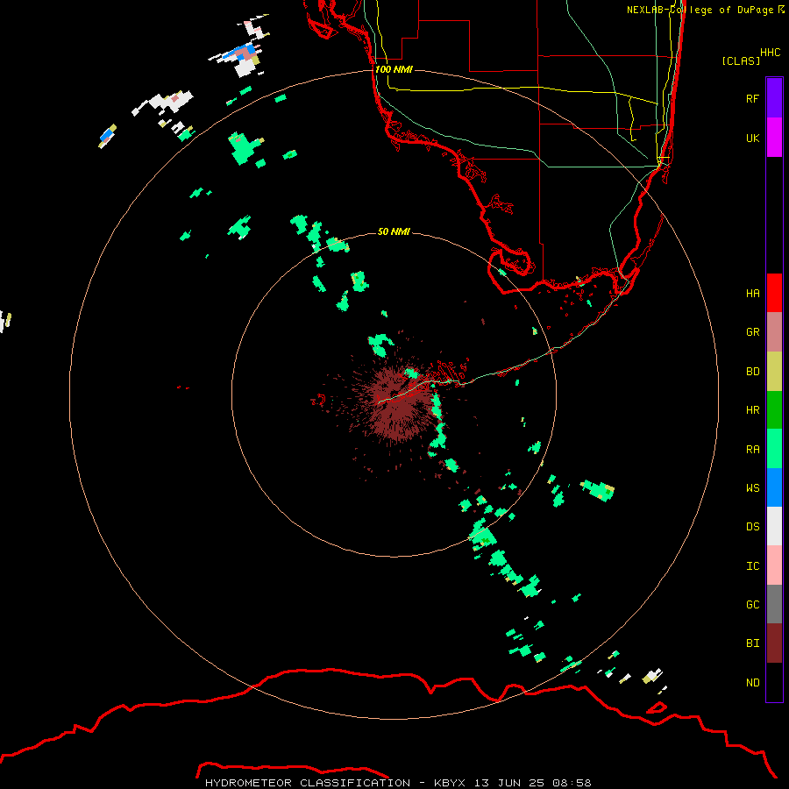Image resolution: width=789 pixels, height=789 pixels.
Task: Click the RF legend label
Action: 752,98
